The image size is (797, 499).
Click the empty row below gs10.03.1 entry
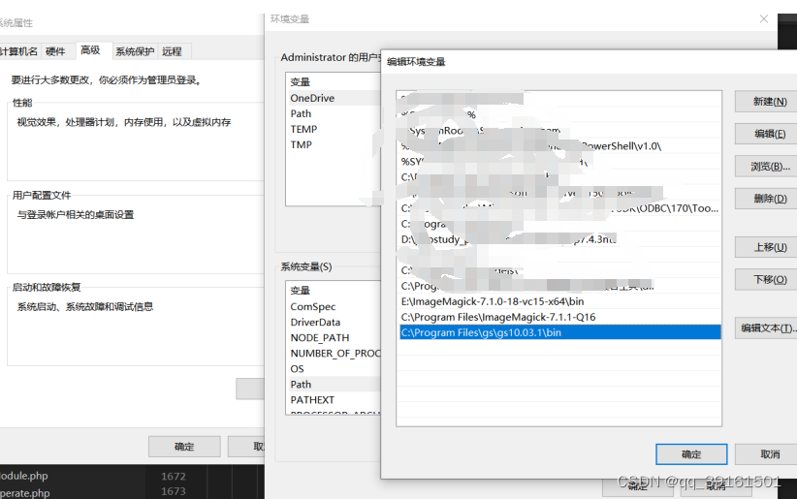pyautogui.click(x=560, y=348)
